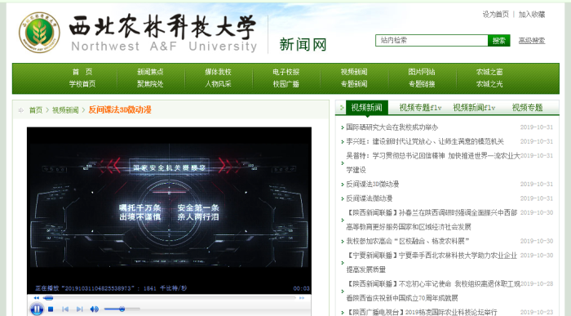Image resolution: width=571 pixels, height=316 pixels.
Task: Click the rewind arrows left of the seek bar
Action: click(37, 298)
